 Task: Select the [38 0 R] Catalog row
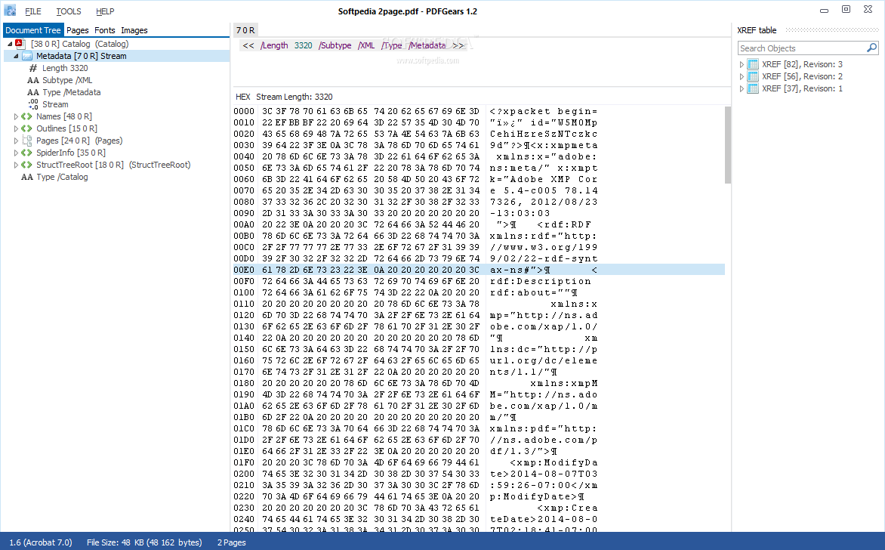tap(79, 44)
